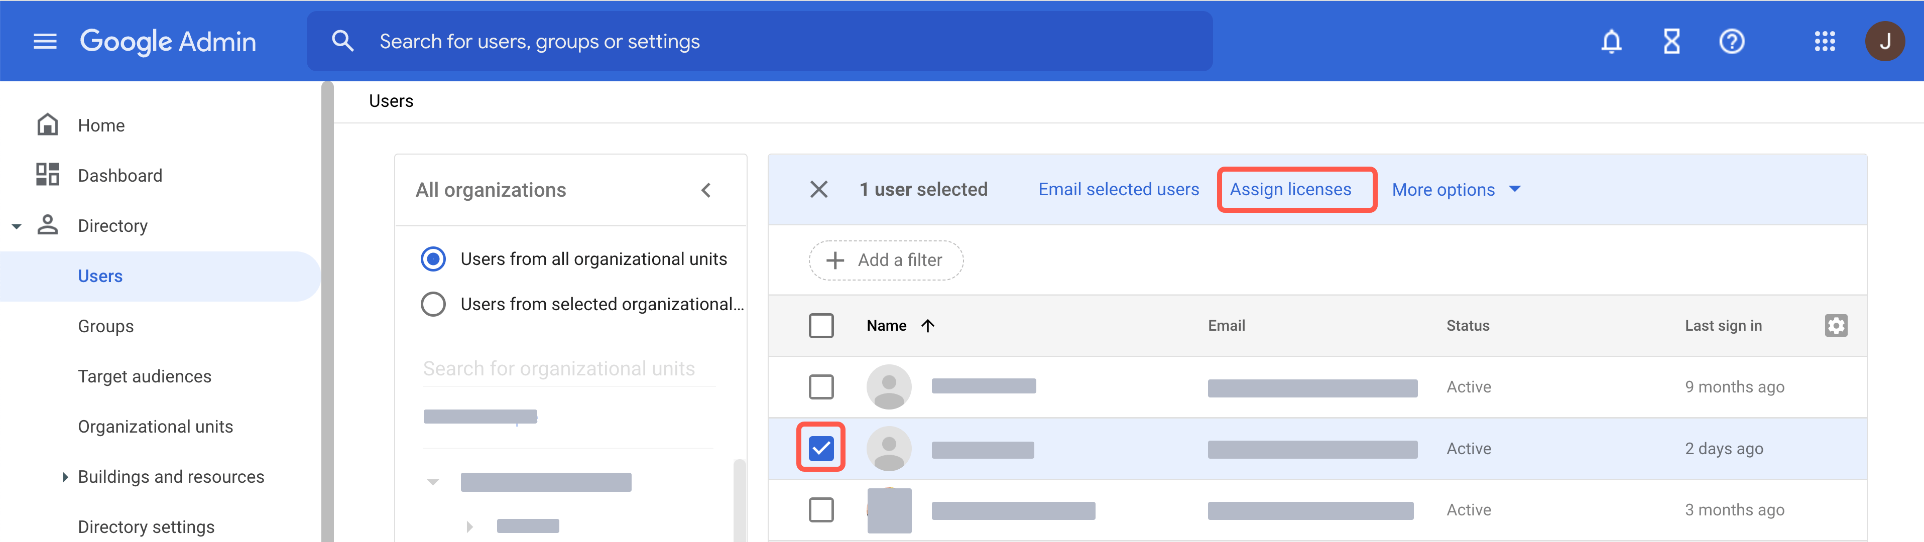Open the Google apps grid launcher
The height and width of the screenshot is (542, 1924).
coord(1825,41)
